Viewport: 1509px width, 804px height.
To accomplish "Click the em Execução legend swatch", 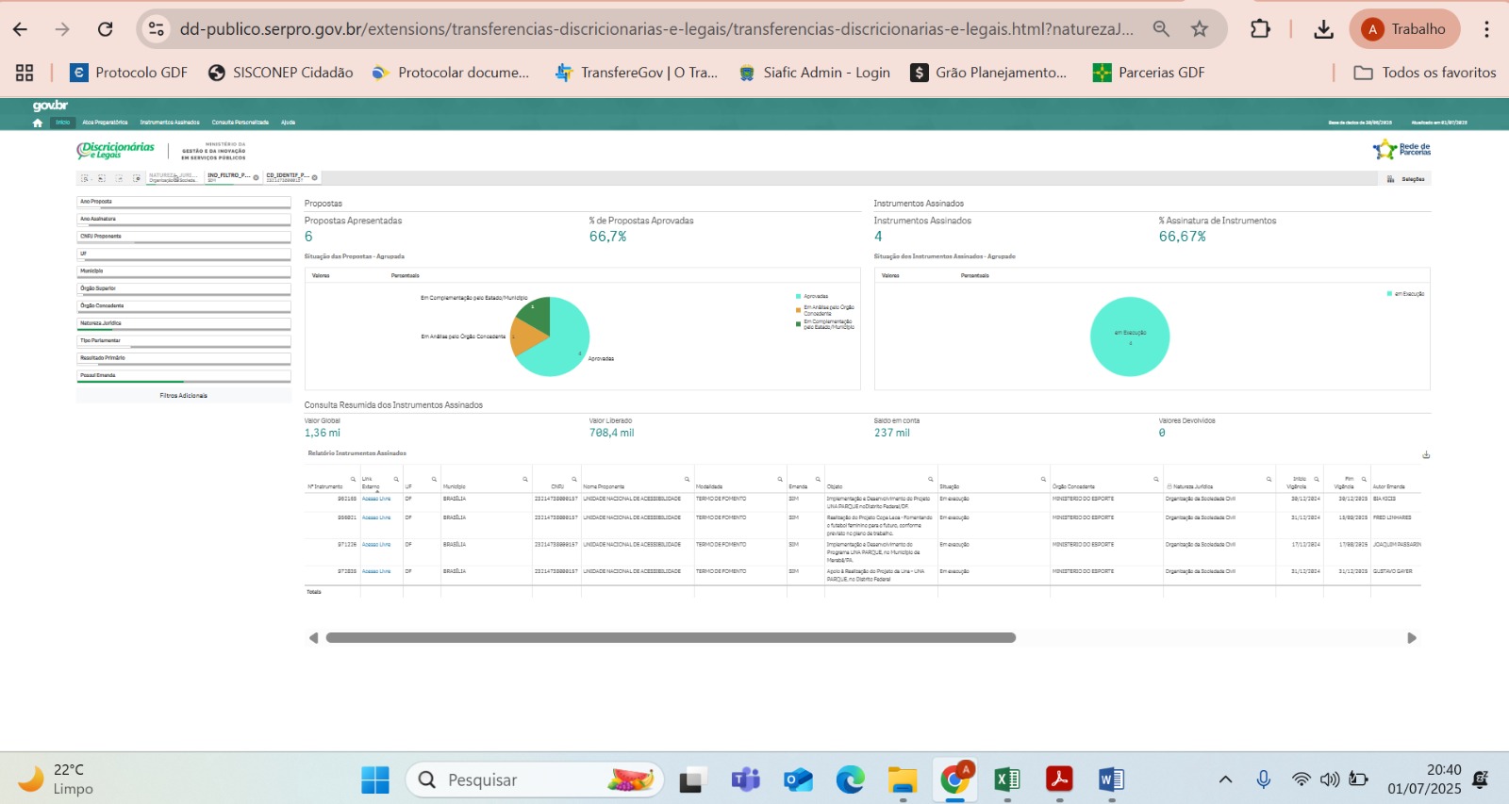I will tap(1389, 294).
